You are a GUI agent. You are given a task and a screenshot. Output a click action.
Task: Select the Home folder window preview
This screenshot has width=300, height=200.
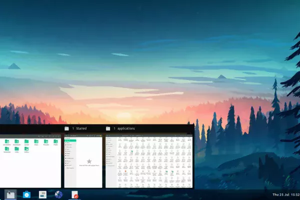pos(30,161)
